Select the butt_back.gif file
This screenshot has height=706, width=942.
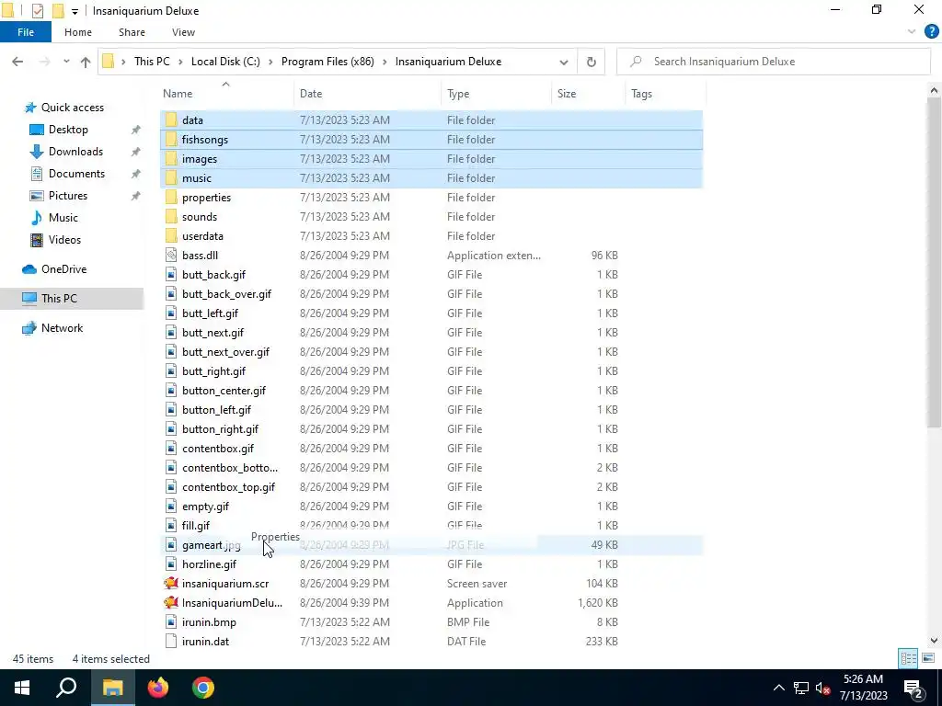[x=431, y=274]
